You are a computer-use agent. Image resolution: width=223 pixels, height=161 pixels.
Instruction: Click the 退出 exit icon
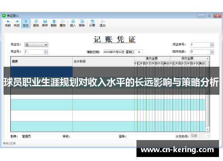103,21
